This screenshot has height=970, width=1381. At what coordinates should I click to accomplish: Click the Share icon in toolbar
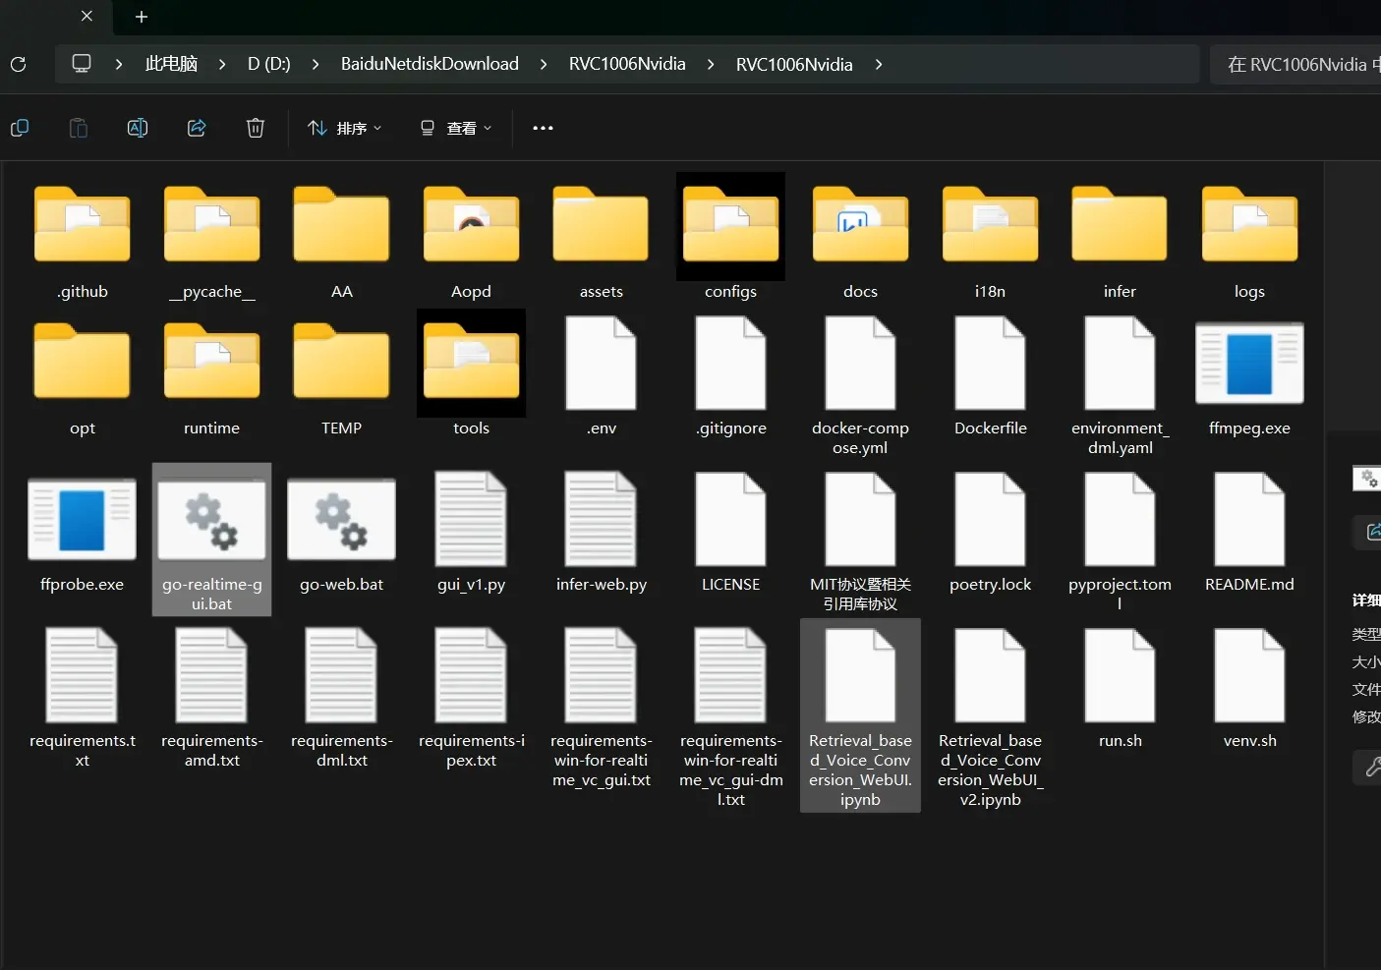coord(197,128)
